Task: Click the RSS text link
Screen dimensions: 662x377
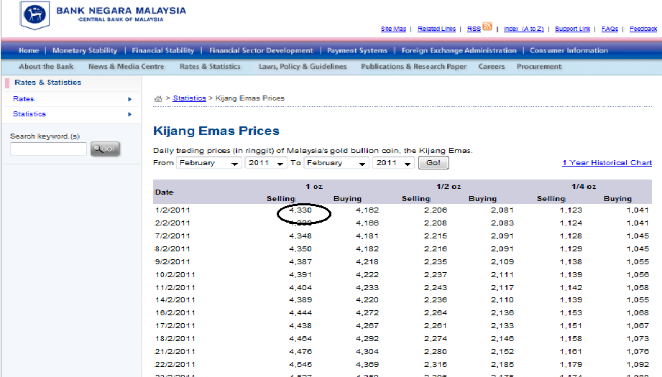Action: click(x=474, y=29)
